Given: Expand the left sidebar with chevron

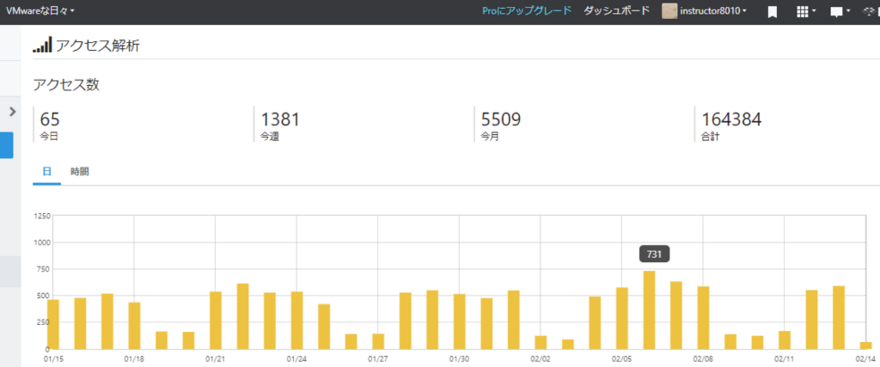Looking at the screenshot, I should [x=12, y=111].
